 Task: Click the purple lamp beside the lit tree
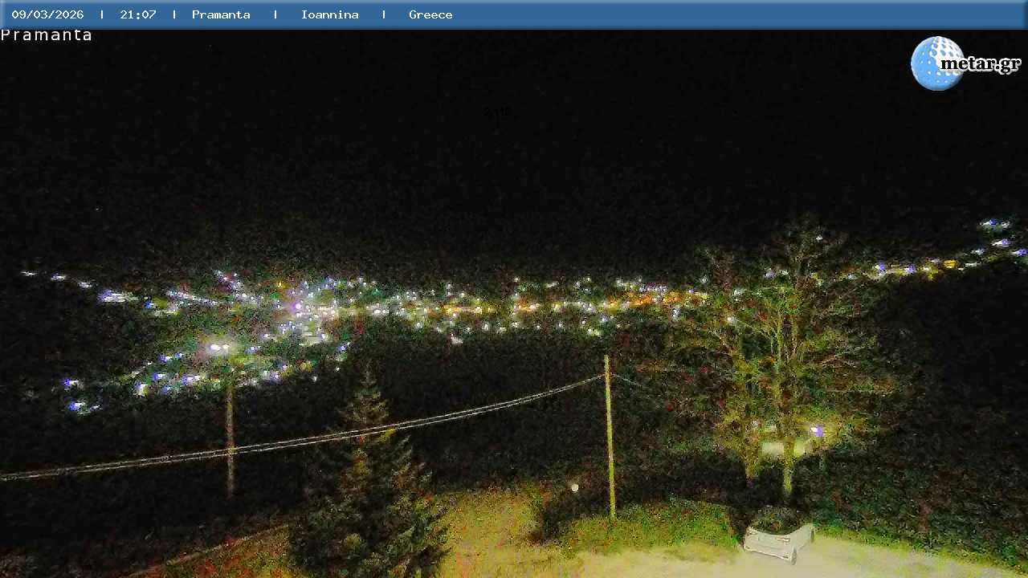[817, 431]
